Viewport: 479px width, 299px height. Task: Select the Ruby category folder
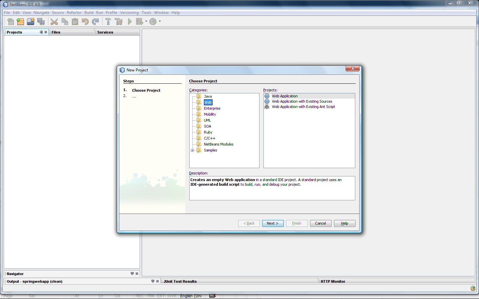tap(208, 132)
